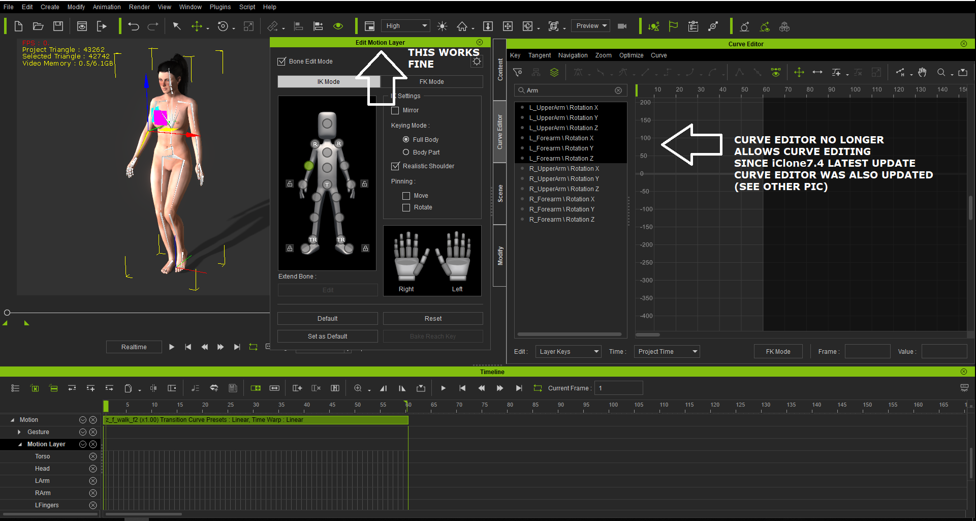
Task: Open project with the folder icon
Action: (38, 26)
